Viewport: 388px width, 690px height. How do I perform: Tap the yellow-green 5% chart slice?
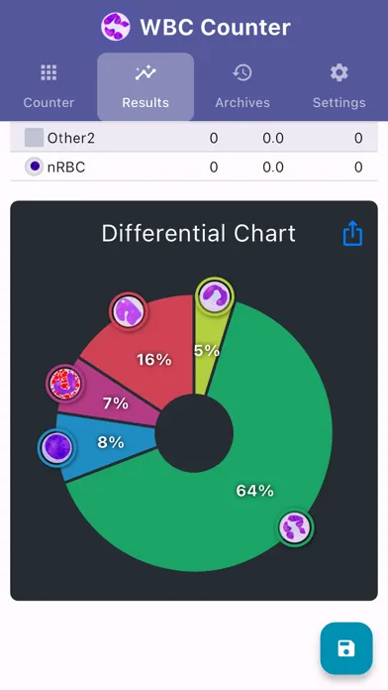click(209, 352)
